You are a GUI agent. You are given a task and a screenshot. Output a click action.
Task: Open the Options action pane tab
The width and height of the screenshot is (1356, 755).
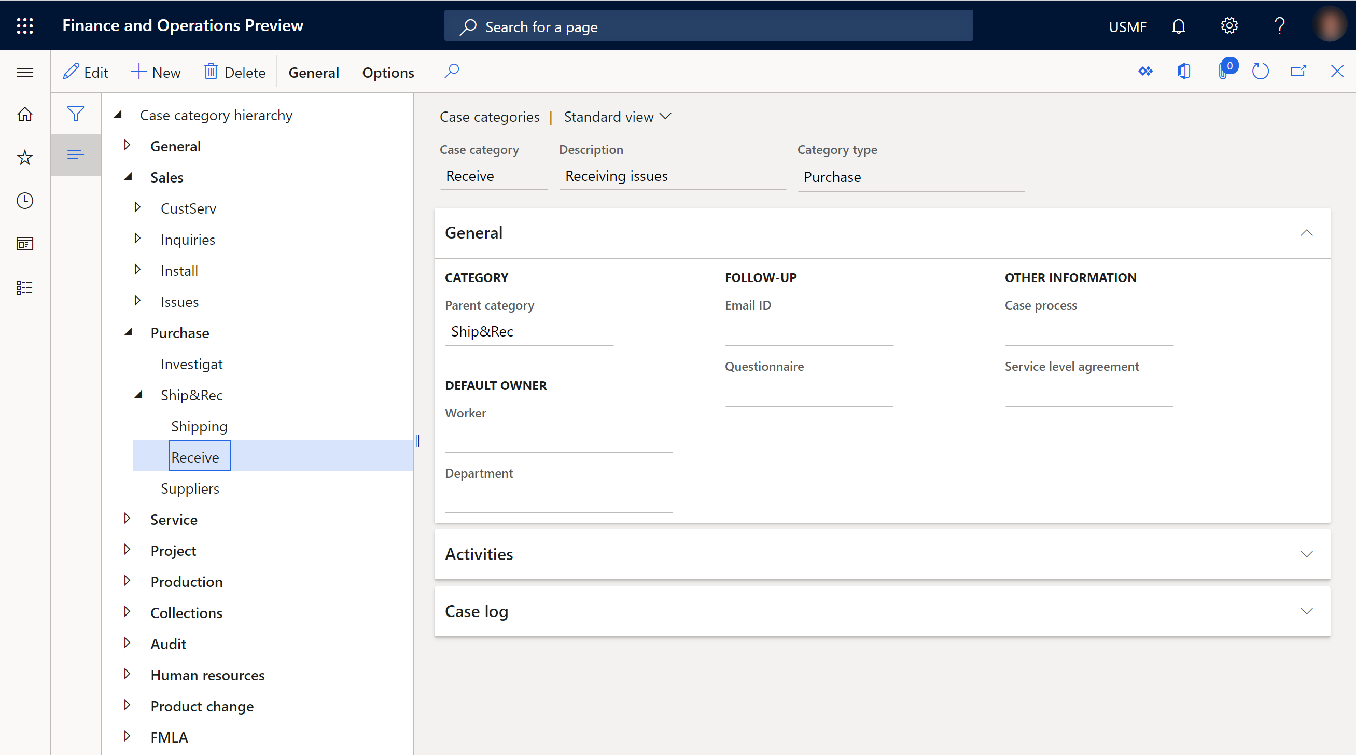[388, 73]
